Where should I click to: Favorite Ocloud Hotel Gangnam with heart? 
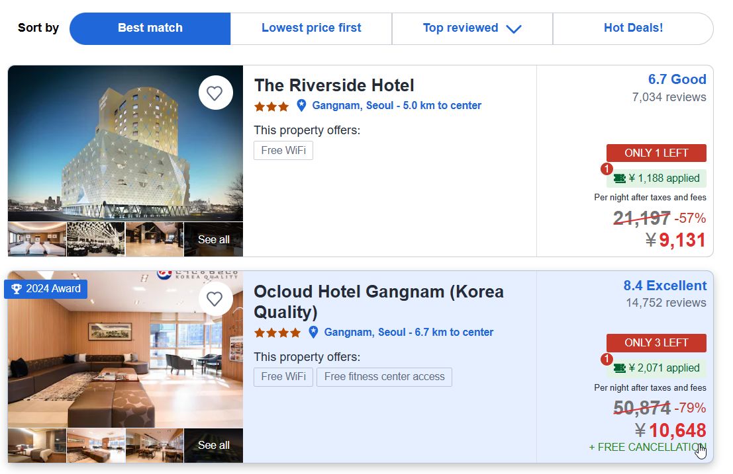pos(215,299)
